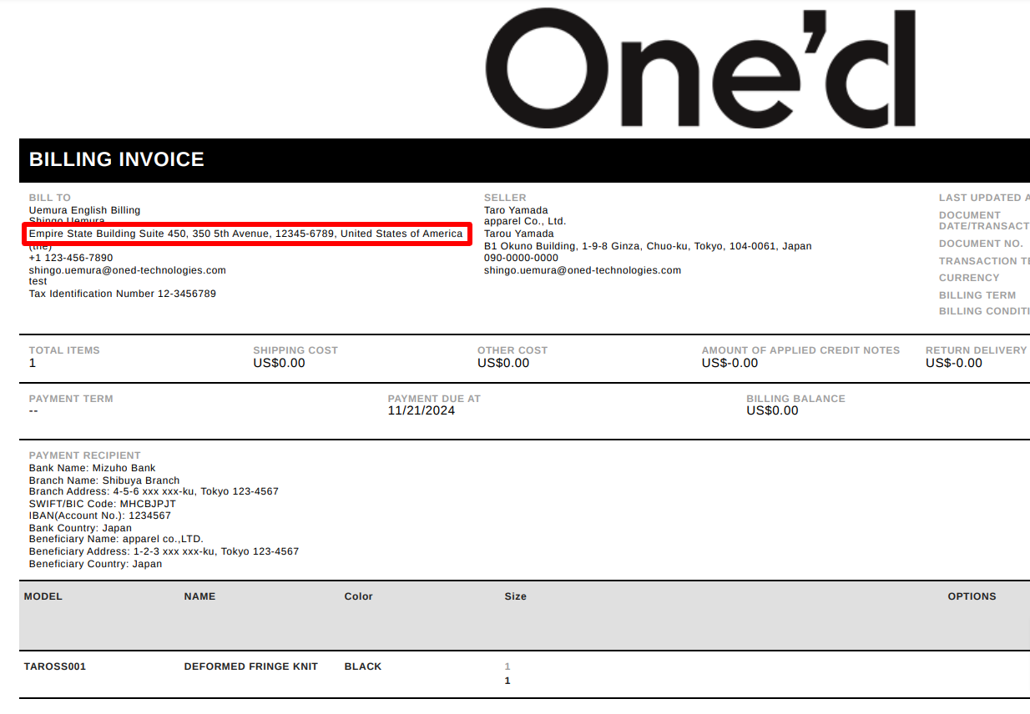Screen dimensions: 1030x714
Task: Click the B1 Okuno Building address
Action: pyautogui.click(x=648, y=246)
